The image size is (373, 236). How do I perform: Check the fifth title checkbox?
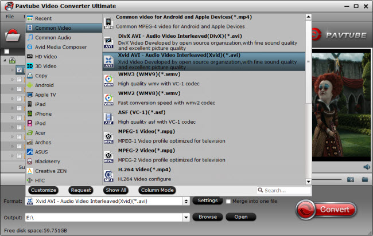(20, 108)
